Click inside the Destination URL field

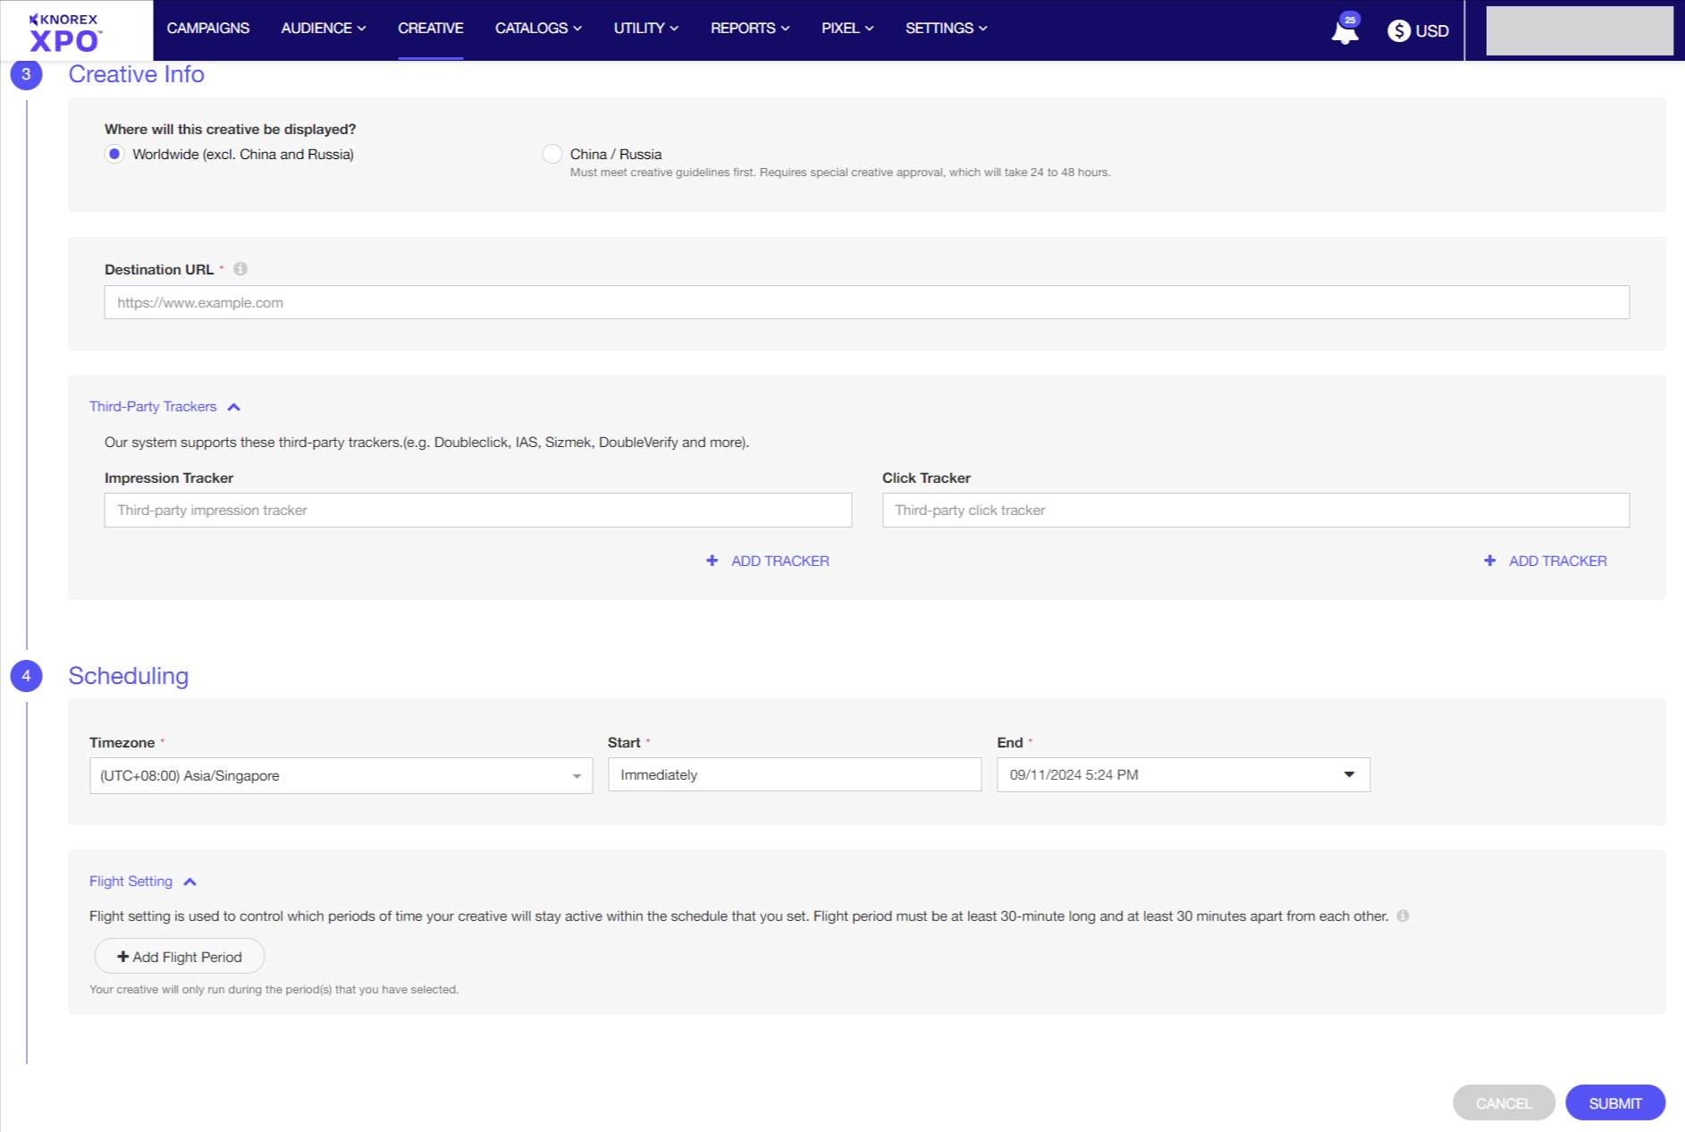[866, 302]
